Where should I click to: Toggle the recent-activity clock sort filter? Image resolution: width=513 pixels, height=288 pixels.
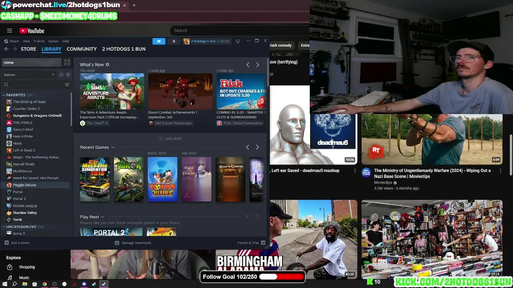pos(61,74)
